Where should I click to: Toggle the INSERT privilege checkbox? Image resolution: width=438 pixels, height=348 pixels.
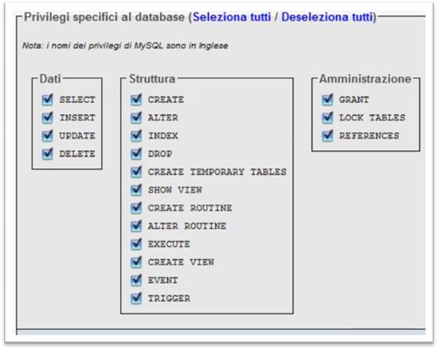[x=47, y=118]
